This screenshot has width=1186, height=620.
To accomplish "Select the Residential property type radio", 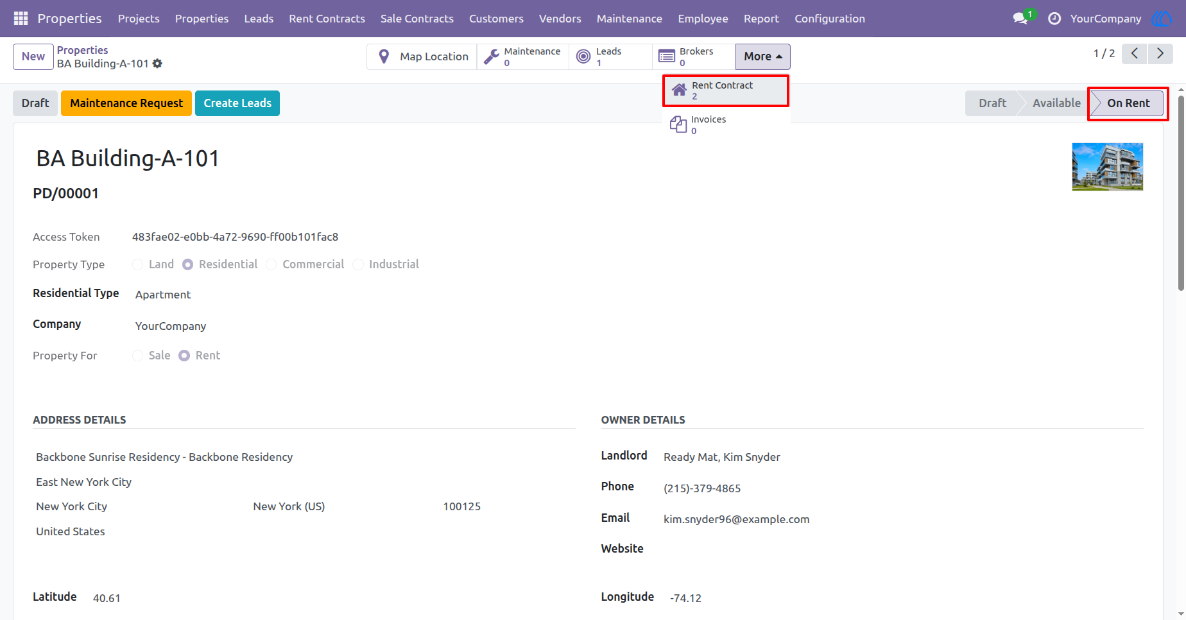I will pyautogui.click(x=187, y=264).
